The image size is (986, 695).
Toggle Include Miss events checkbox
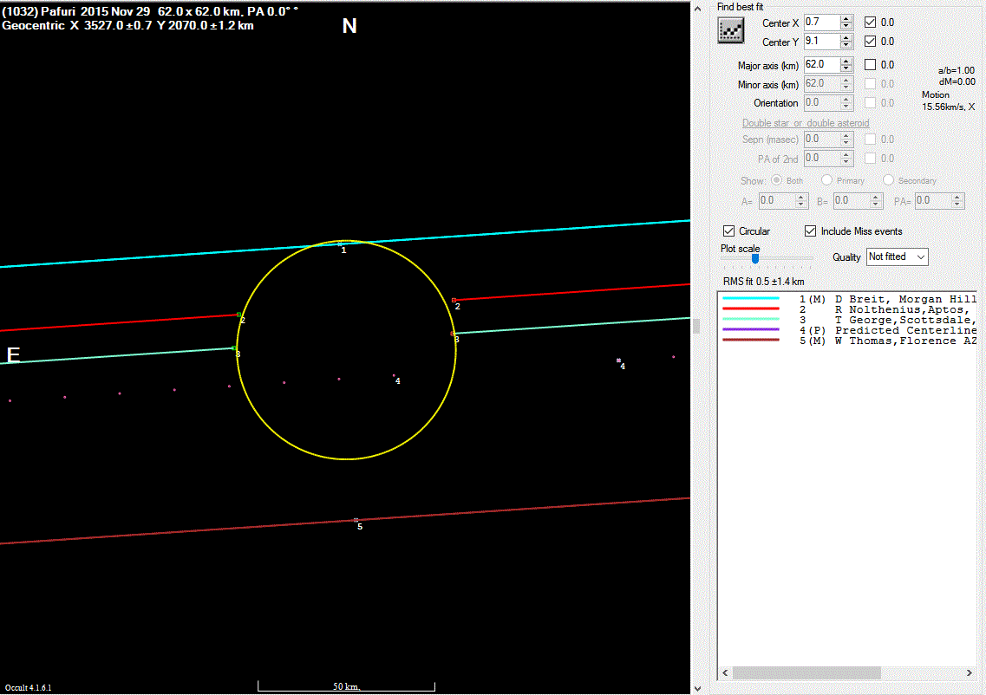(x=811, y=231)
